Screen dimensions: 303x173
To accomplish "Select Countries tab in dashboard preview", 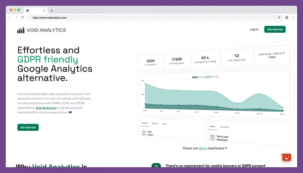I will pyautogui.click(x=225, y=127).
